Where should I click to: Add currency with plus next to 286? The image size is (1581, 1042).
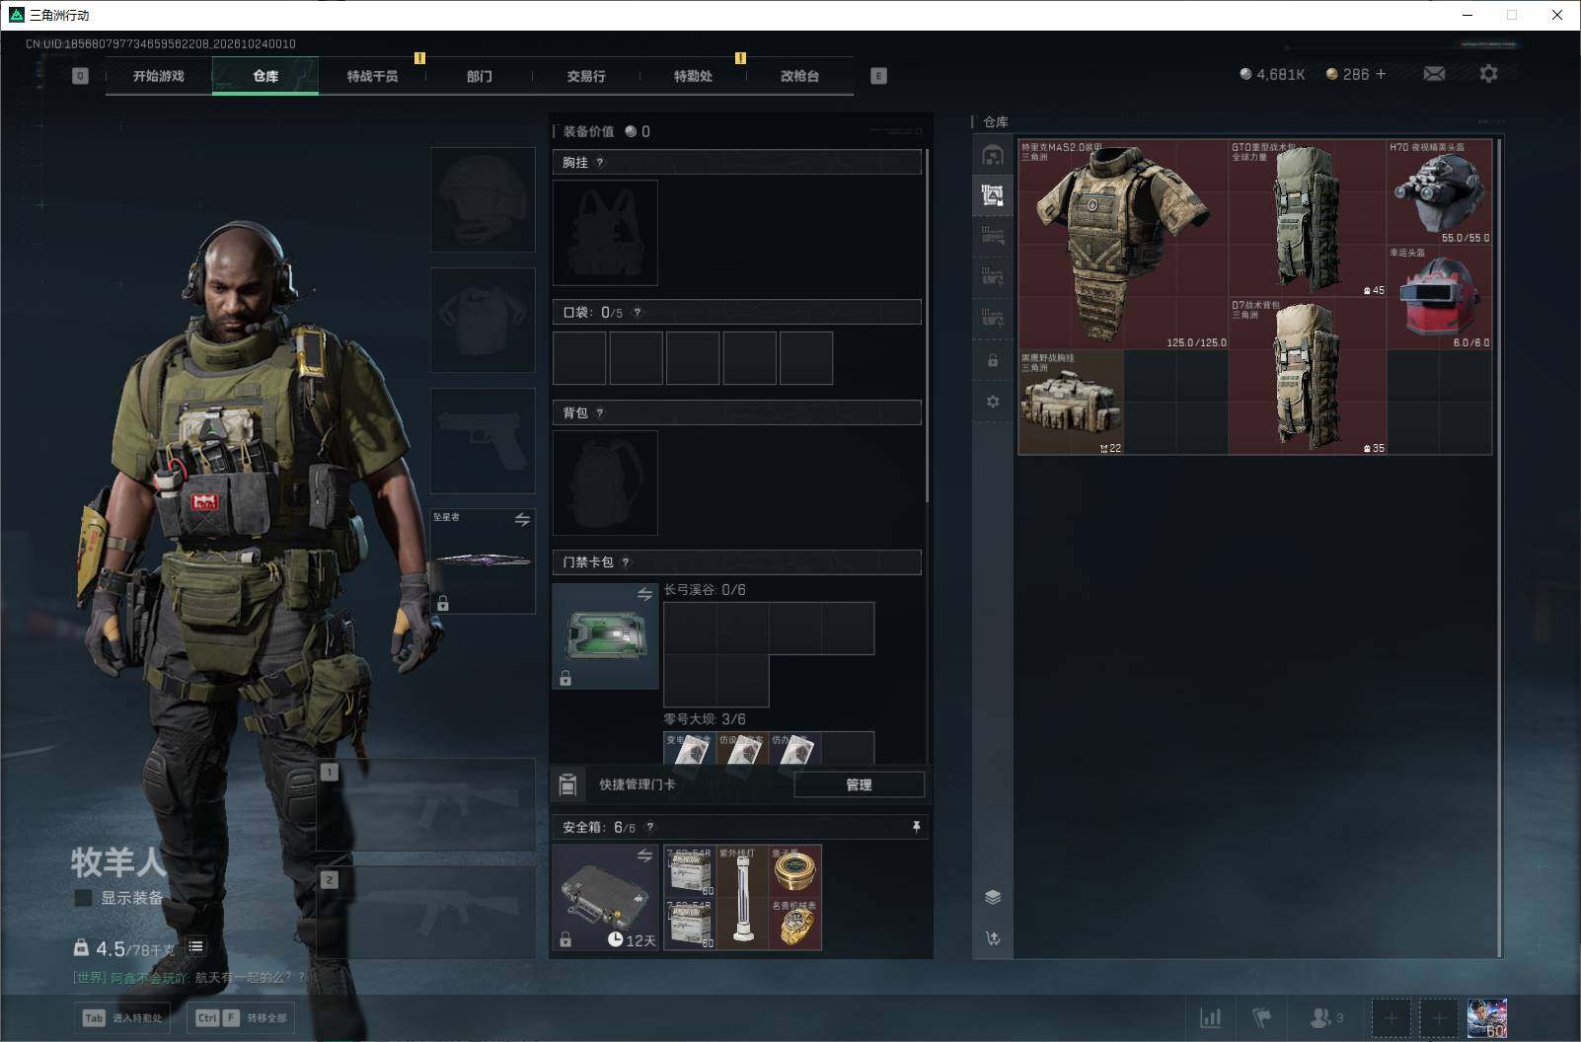[x=1381, y=74]
